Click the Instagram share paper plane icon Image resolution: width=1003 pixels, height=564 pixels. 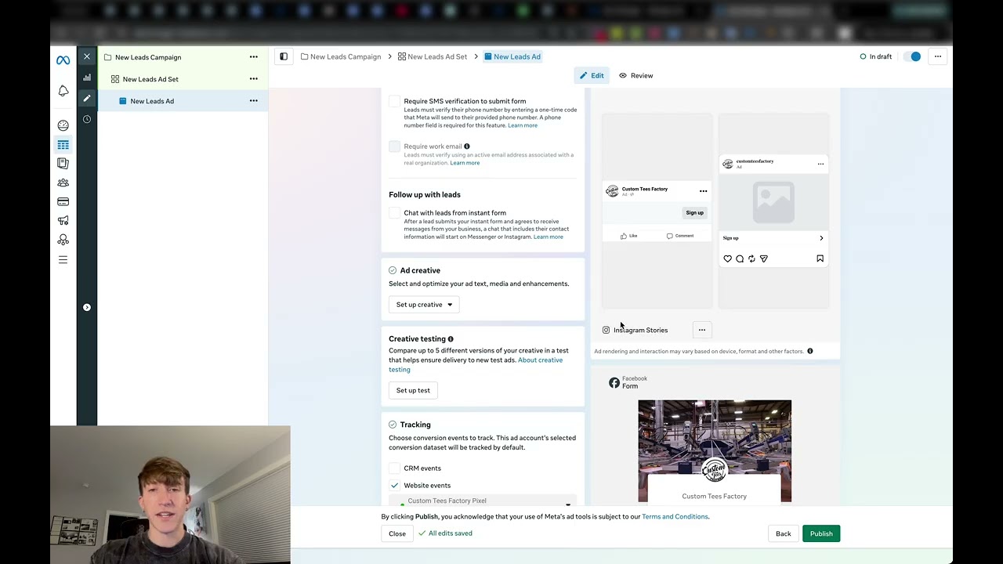pyautogui.click(x=764, y=258)
